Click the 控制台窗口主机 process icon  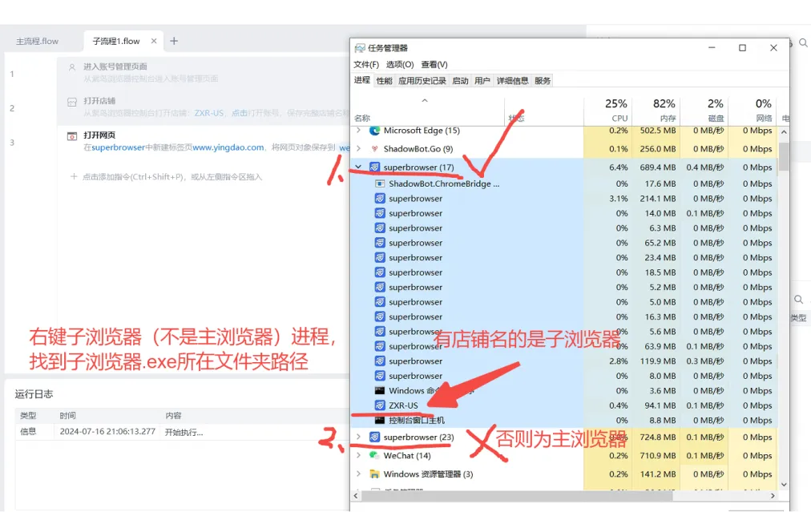[x=380, y=420]
